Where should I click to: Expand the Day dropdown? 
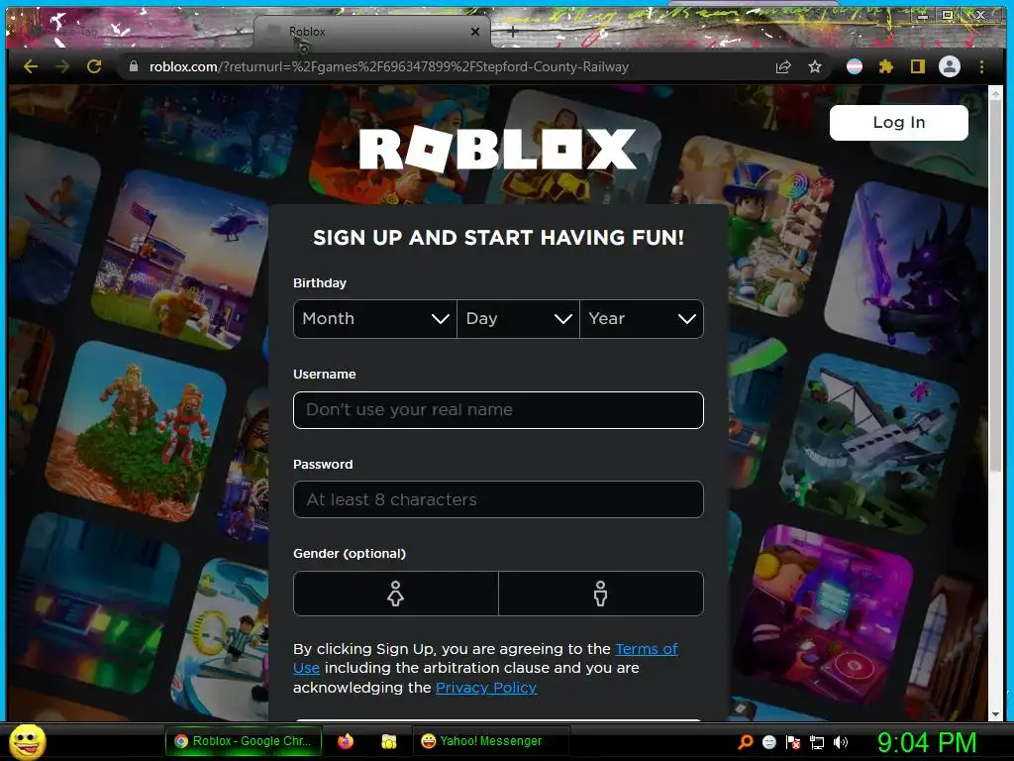[x=518, y=318]
